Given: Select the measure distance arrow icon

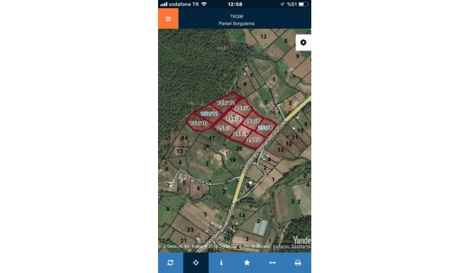Looking at the screenshot, I should pyautogui.click(x=272, y=263).
